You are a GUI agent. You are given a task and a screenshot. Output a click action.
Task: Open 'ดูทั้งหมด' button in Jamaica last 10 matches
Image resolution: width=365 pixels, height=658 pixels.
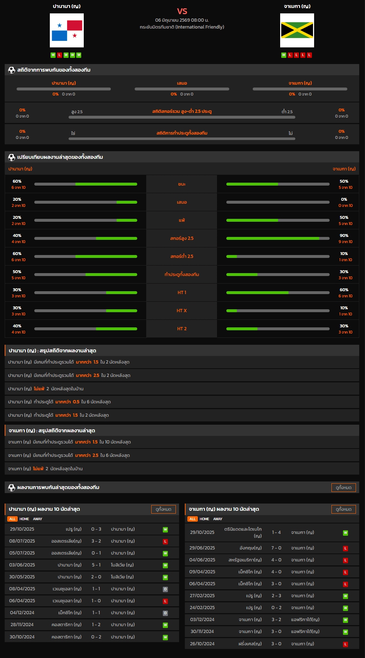click(x=344, y=509)
